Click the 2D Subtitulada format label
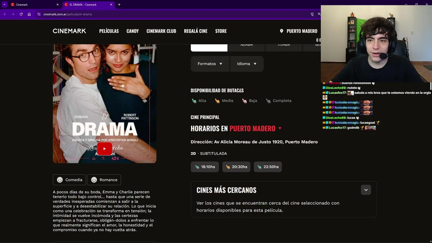 209,154
